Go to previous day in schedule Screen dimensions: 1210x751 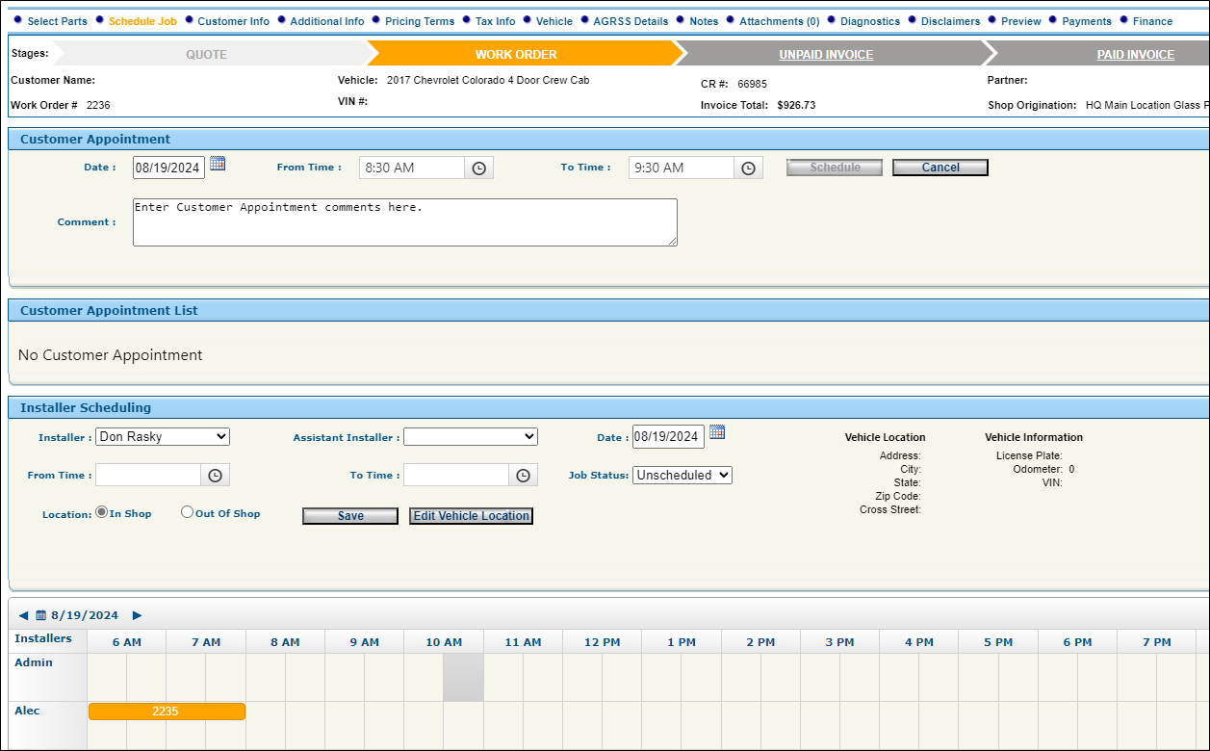(23, 615)
